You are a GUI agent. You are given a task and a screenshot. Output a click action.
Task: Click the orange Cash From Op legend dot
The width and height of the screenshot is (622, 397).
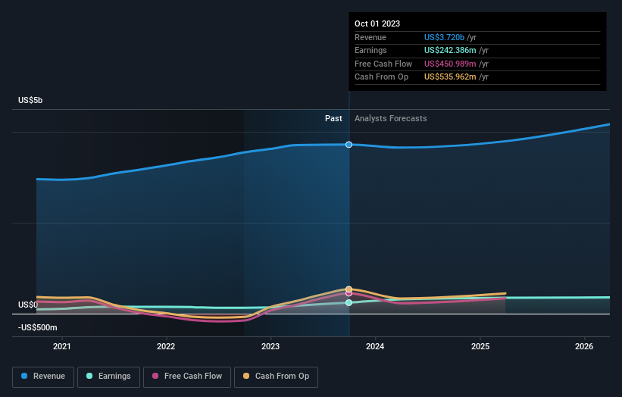coord(246,376)
